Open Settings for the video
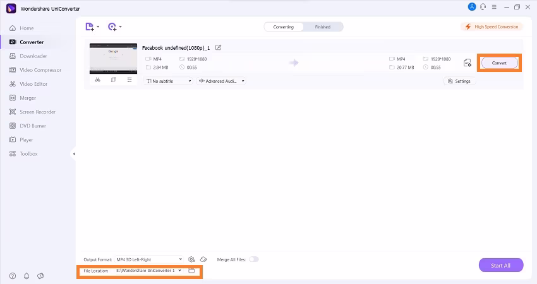 click(x=459, y=81)
